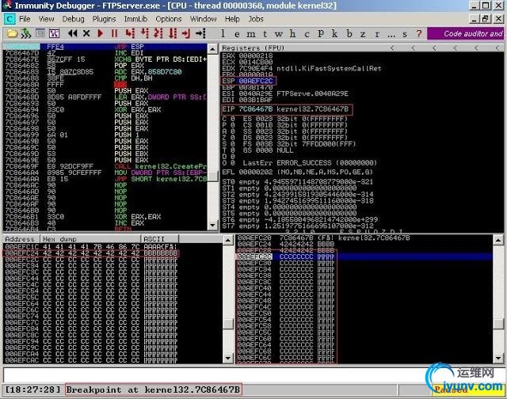507x399 pixels.
Task: Click the red Pause execution icon
Action: point(114,33)
